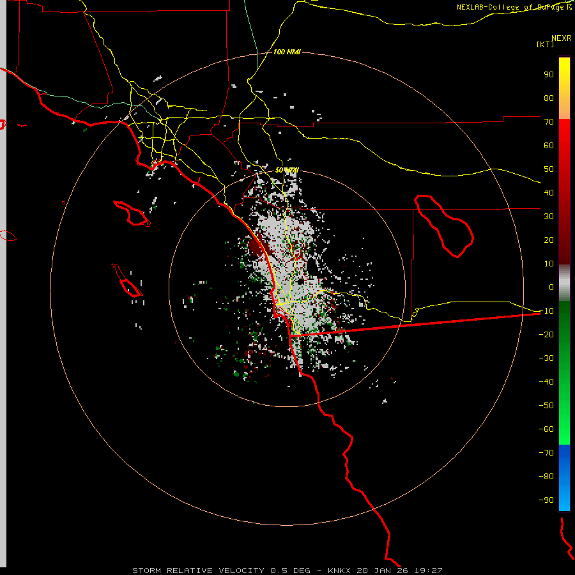Click the NEXLAB-College of DuPage credit text
Screen dimensions: 575x575
click(514, 7)
